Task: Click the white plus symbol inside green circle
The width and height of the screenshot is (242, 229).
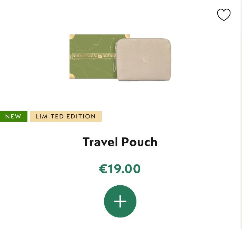Action: (x=120, y=201)
